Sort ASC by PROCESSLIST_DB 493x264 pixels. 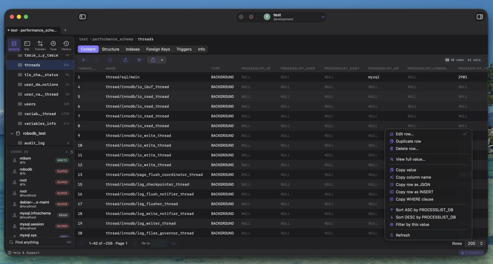coord(428,210)
